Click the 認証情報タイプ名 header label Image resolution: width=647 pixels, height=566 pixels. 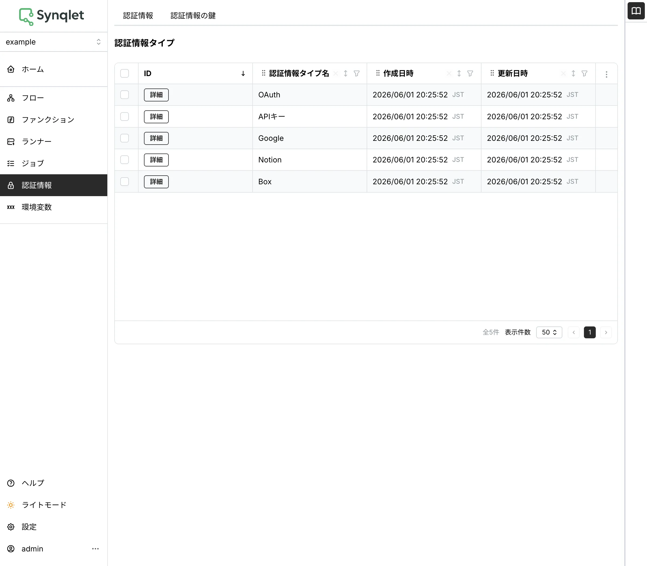pyautogui.click(x=299, y=73)
